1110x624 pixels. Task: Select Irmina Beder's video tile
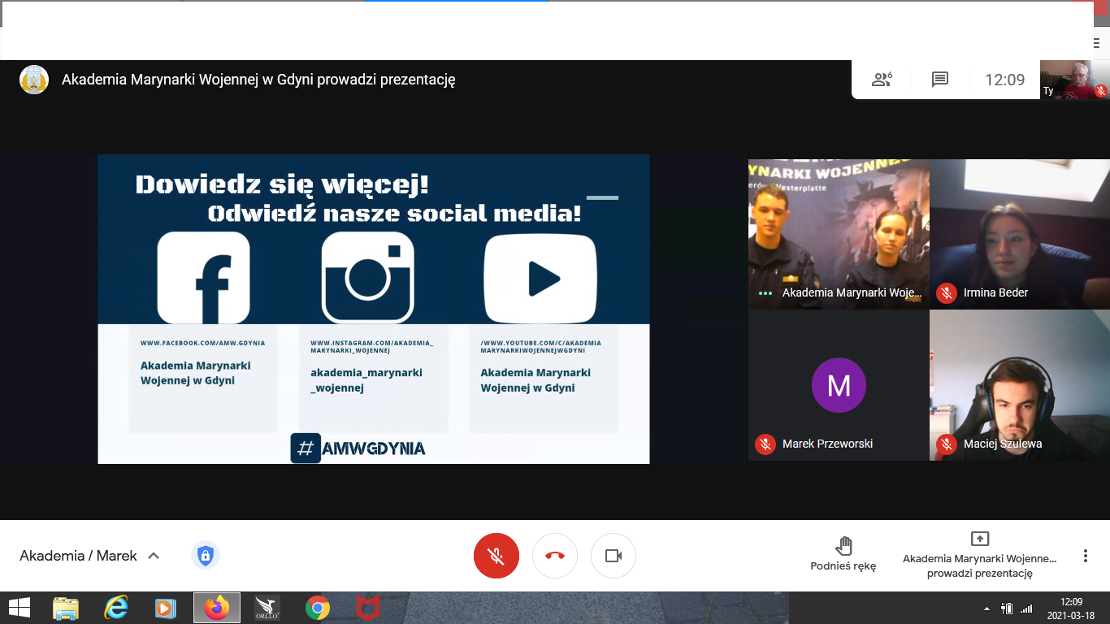tap(1020, 234)
